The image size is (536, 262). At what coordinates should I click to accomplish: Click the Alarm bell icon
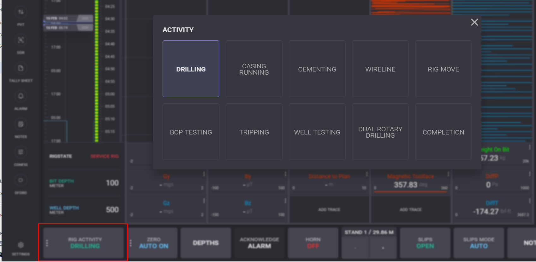(21, 96)
